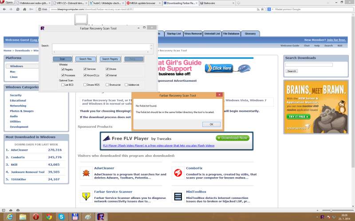
Task: Click the Scan button
Action: coord(62,59)
